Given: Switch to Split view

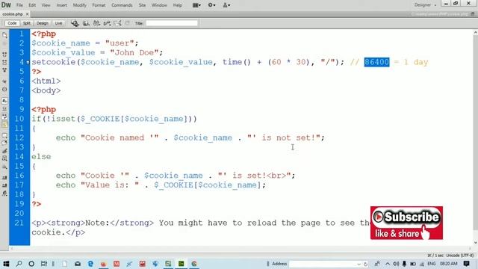Looking at the screenshot, I should click(27, 23).
